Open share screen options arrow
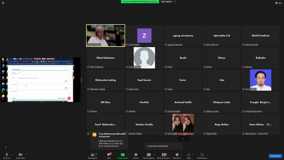The width and height of the screenshot is (284, 160). (128, 155)
